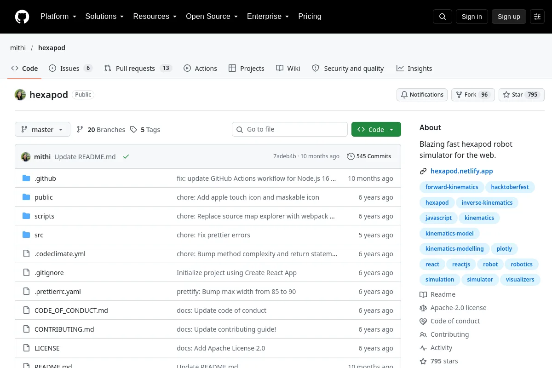Screen dimensions: 552x368
Task: Click the license scale icon
Action: 423,308
